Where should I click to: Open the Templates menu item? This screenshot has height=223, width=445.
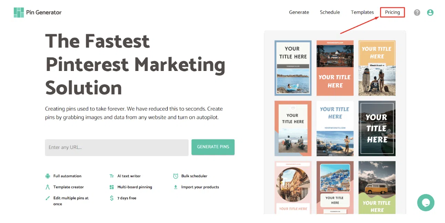(362, 12)
